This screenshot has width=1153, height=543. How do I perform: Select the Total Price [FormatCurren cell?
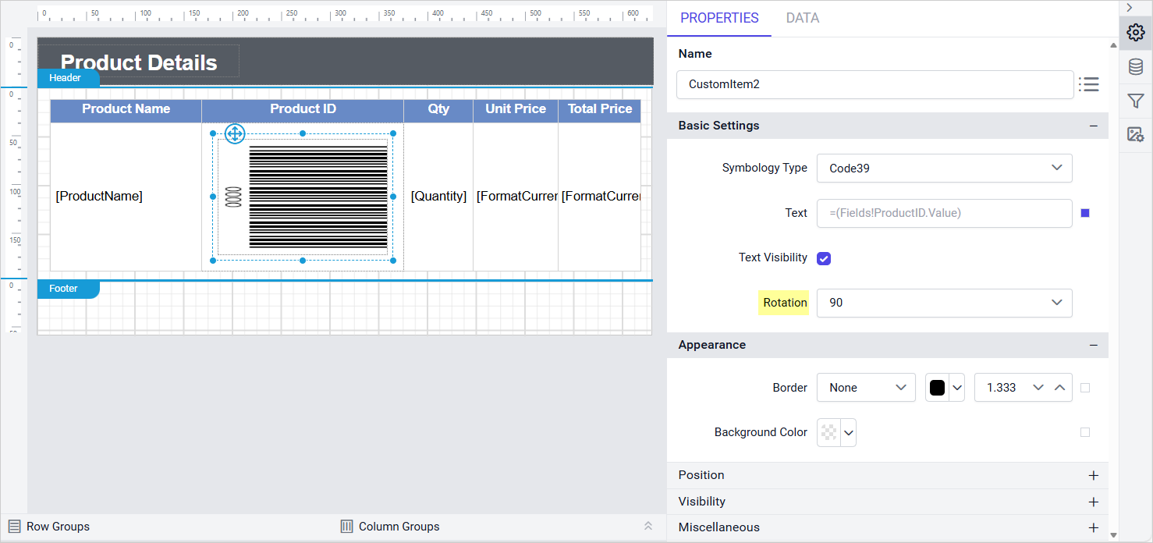pos(599,197)
